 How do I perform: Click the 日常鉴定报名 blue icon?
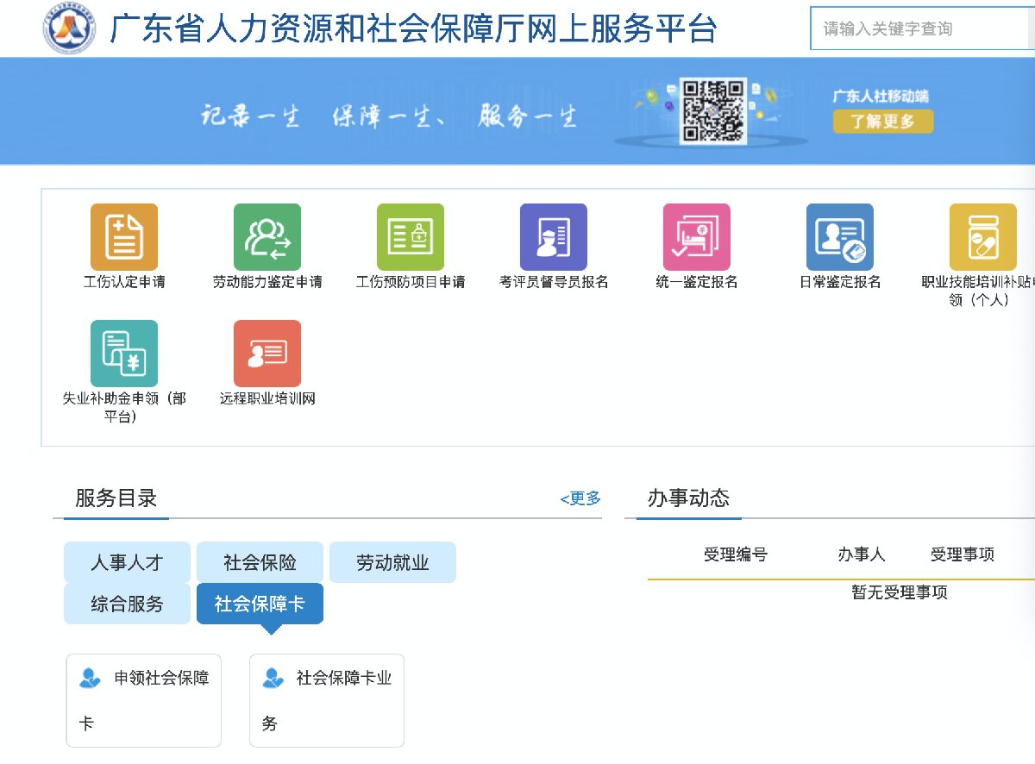coord(840,237)
